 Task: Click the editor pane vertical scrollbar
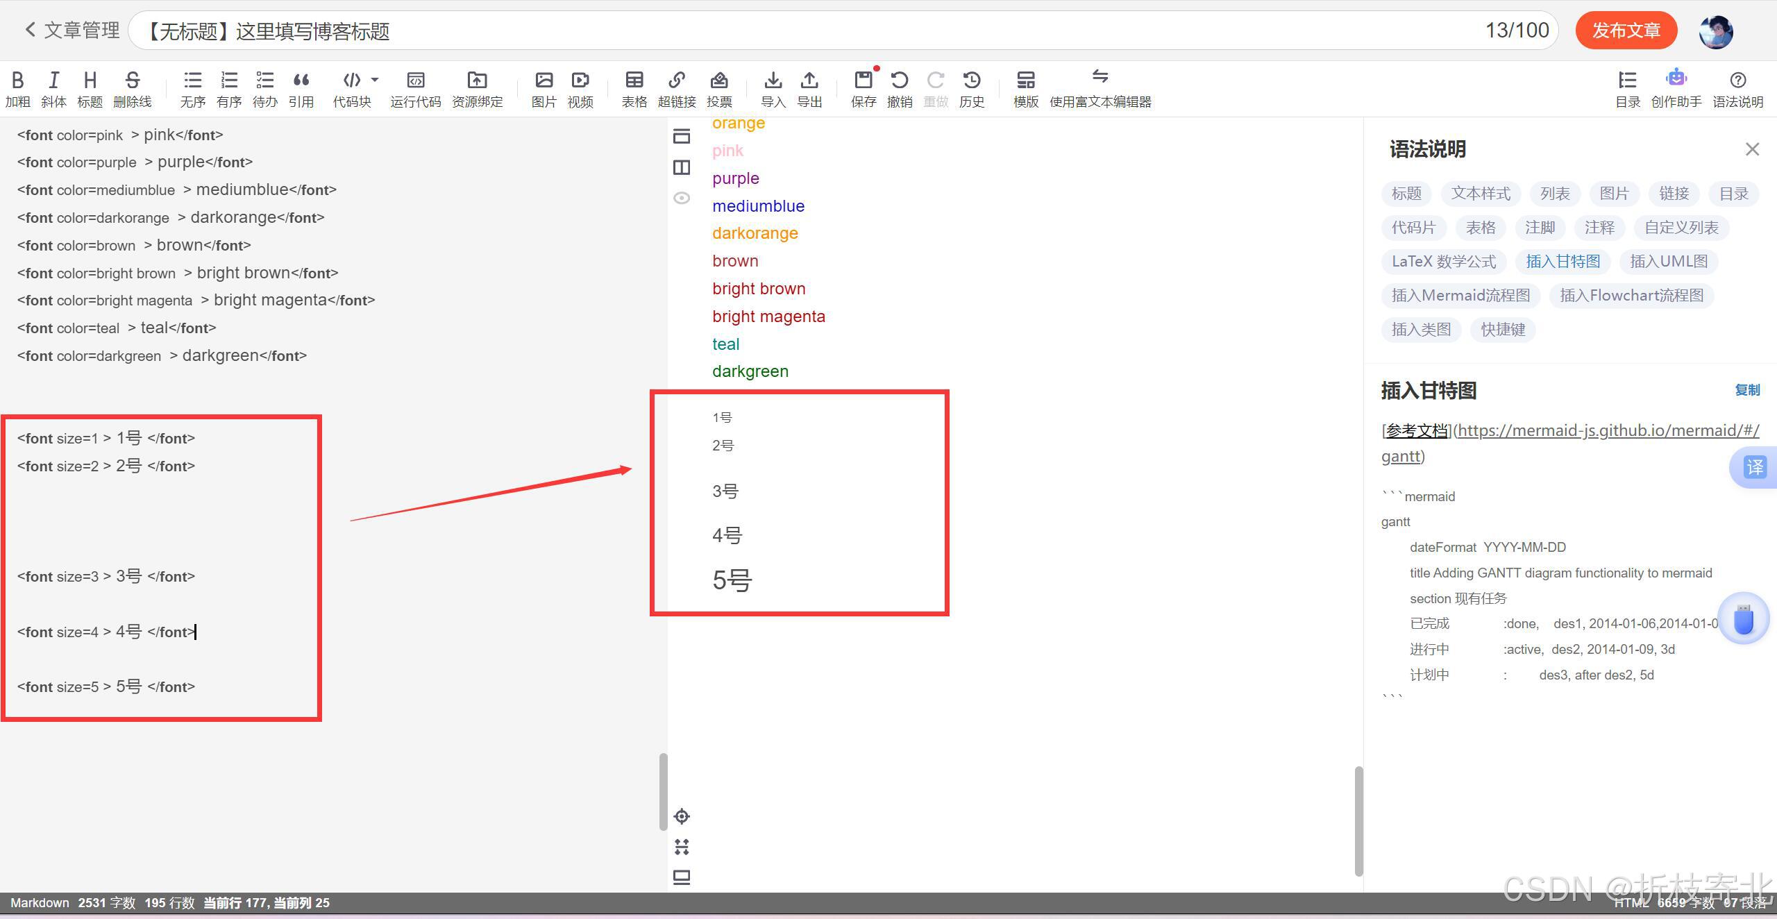pos(663,791)
